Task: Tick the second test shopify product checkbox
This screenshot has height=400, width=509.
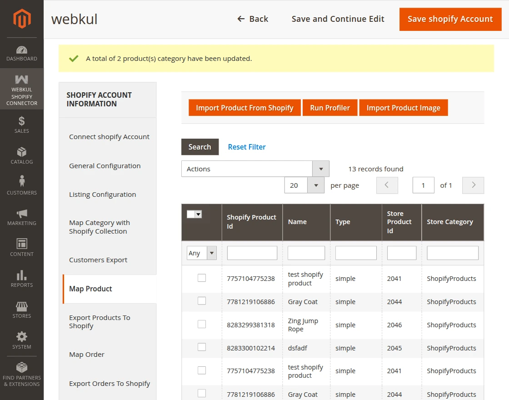Action: (x=202, y=370)
